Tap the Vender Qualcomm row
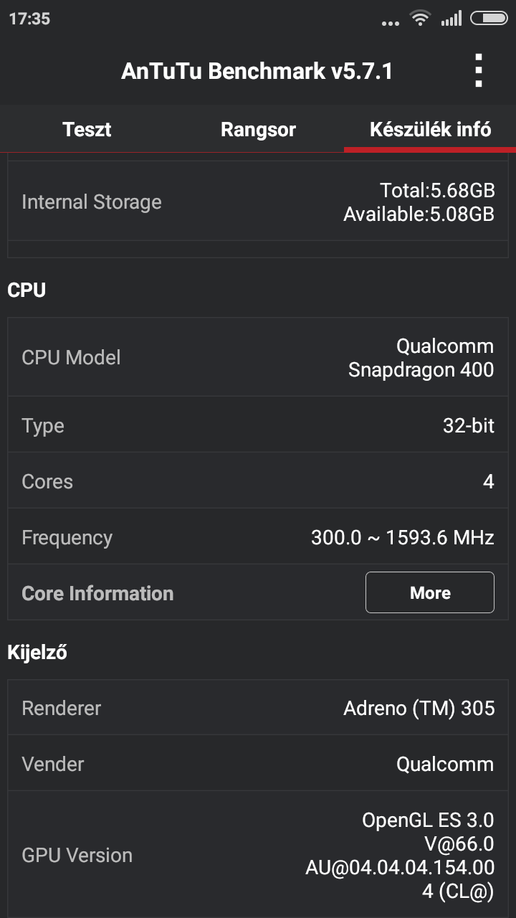 [x=258, y=764]
